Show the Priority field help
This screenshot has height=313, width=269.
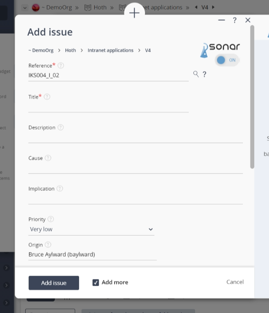point(51,219)
